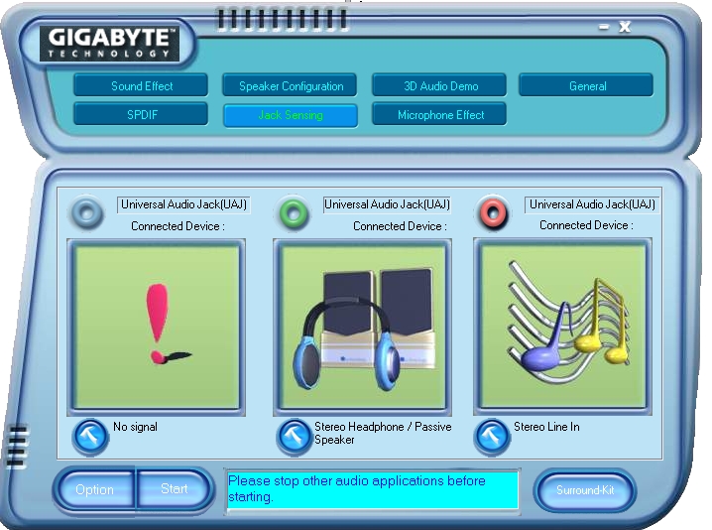Go to the General tab
The height and width of the screenshot is (530, 712).
coord(587,85)
